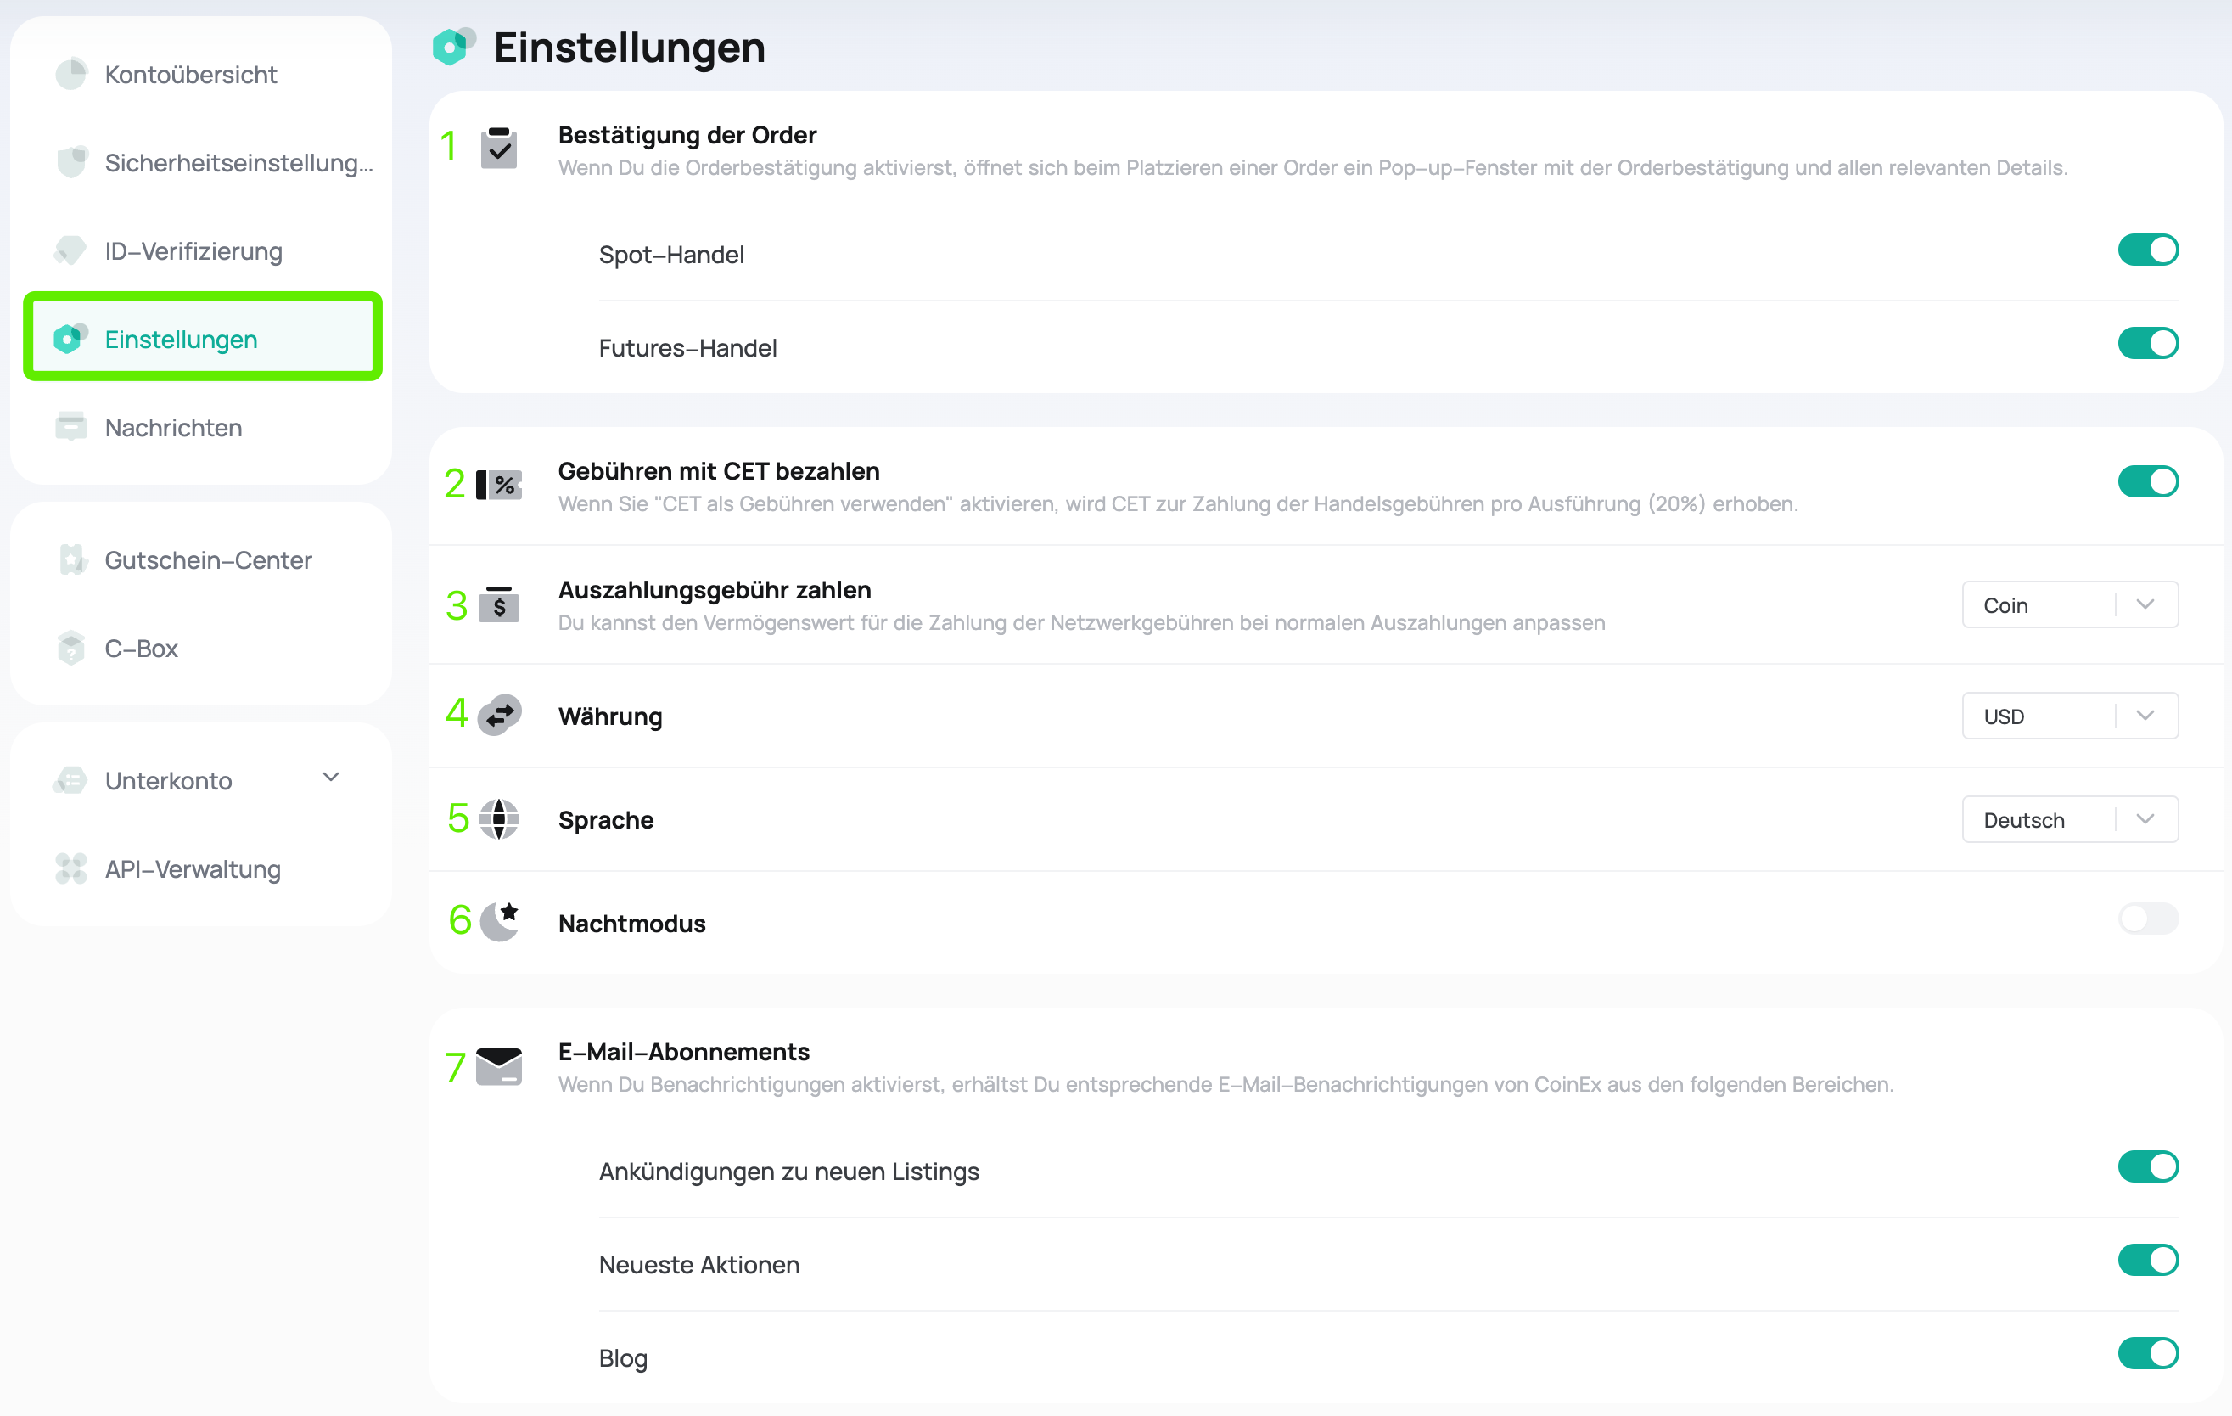The width and height of the screenshot is (2232, 1416).
Task: Click the language globe icon
Action: click(x=499, y=819)
